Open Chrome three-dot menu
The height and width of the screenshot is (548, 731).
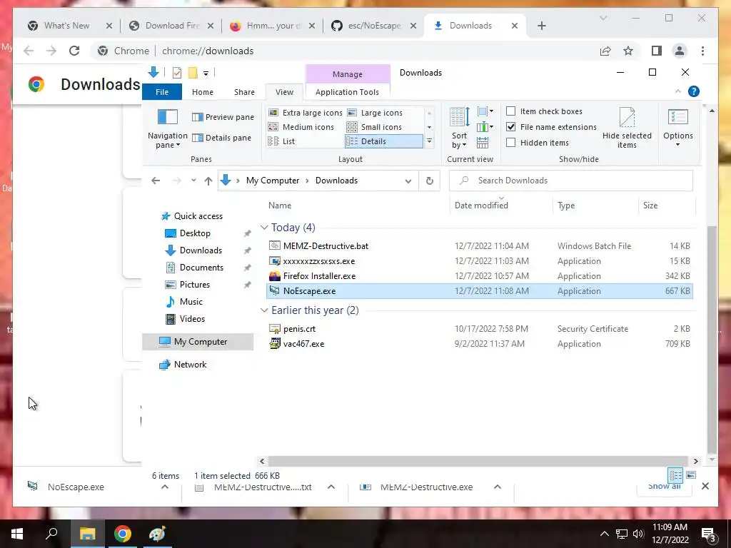coord(702,51)
